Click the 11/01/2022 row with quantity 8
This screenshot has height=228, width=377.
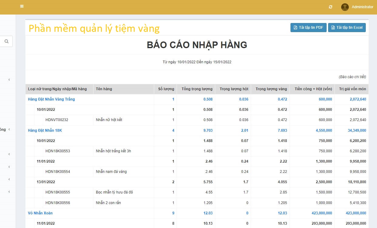click(x=197, y=223)
